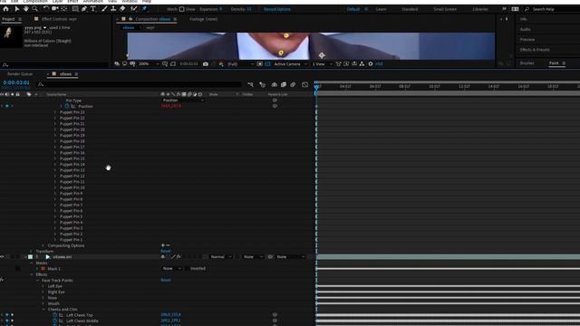
Task: Toggle the Left Cheek Top stopwatch
Action: click(54, 315)
